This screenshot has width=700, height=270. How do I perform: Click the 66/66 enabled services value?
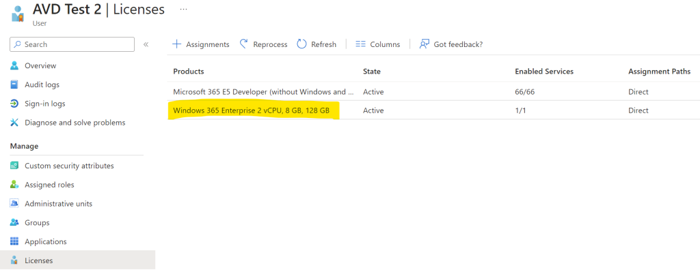[x=525, y=92]
